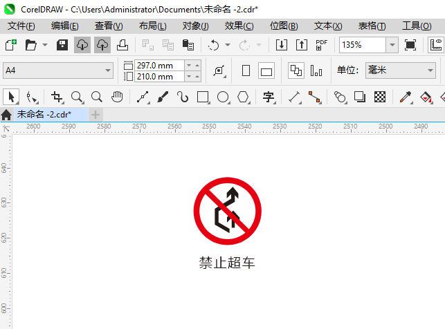Viewport: 445px width, 329px height.
Task: Click the cloud download icon
Action: 82,45
